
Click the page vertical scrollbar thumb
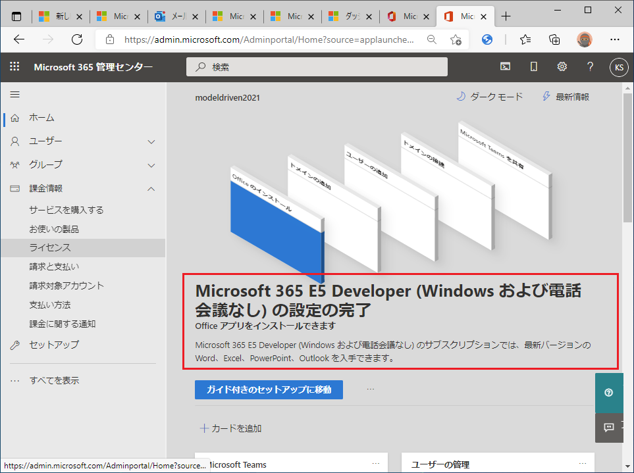coord(627,157)
